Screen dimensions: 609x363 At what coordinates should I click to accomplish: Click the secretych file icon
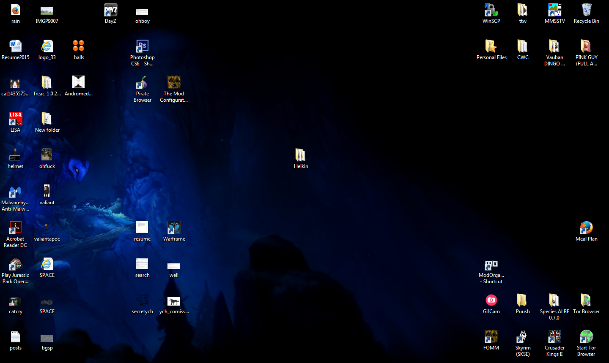point(142,300)
